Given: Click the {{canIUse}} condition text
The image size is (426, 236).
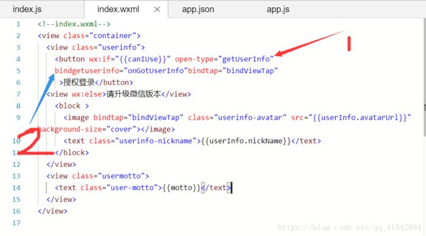Looking at the screenshot, I should click(x=143, y=59).
